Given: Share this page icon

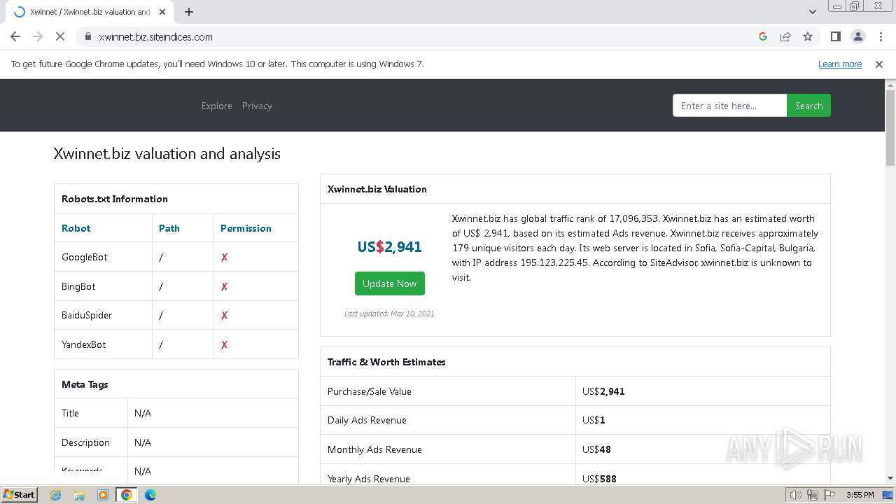Looking at the screenshot, I should pos(785,36).
